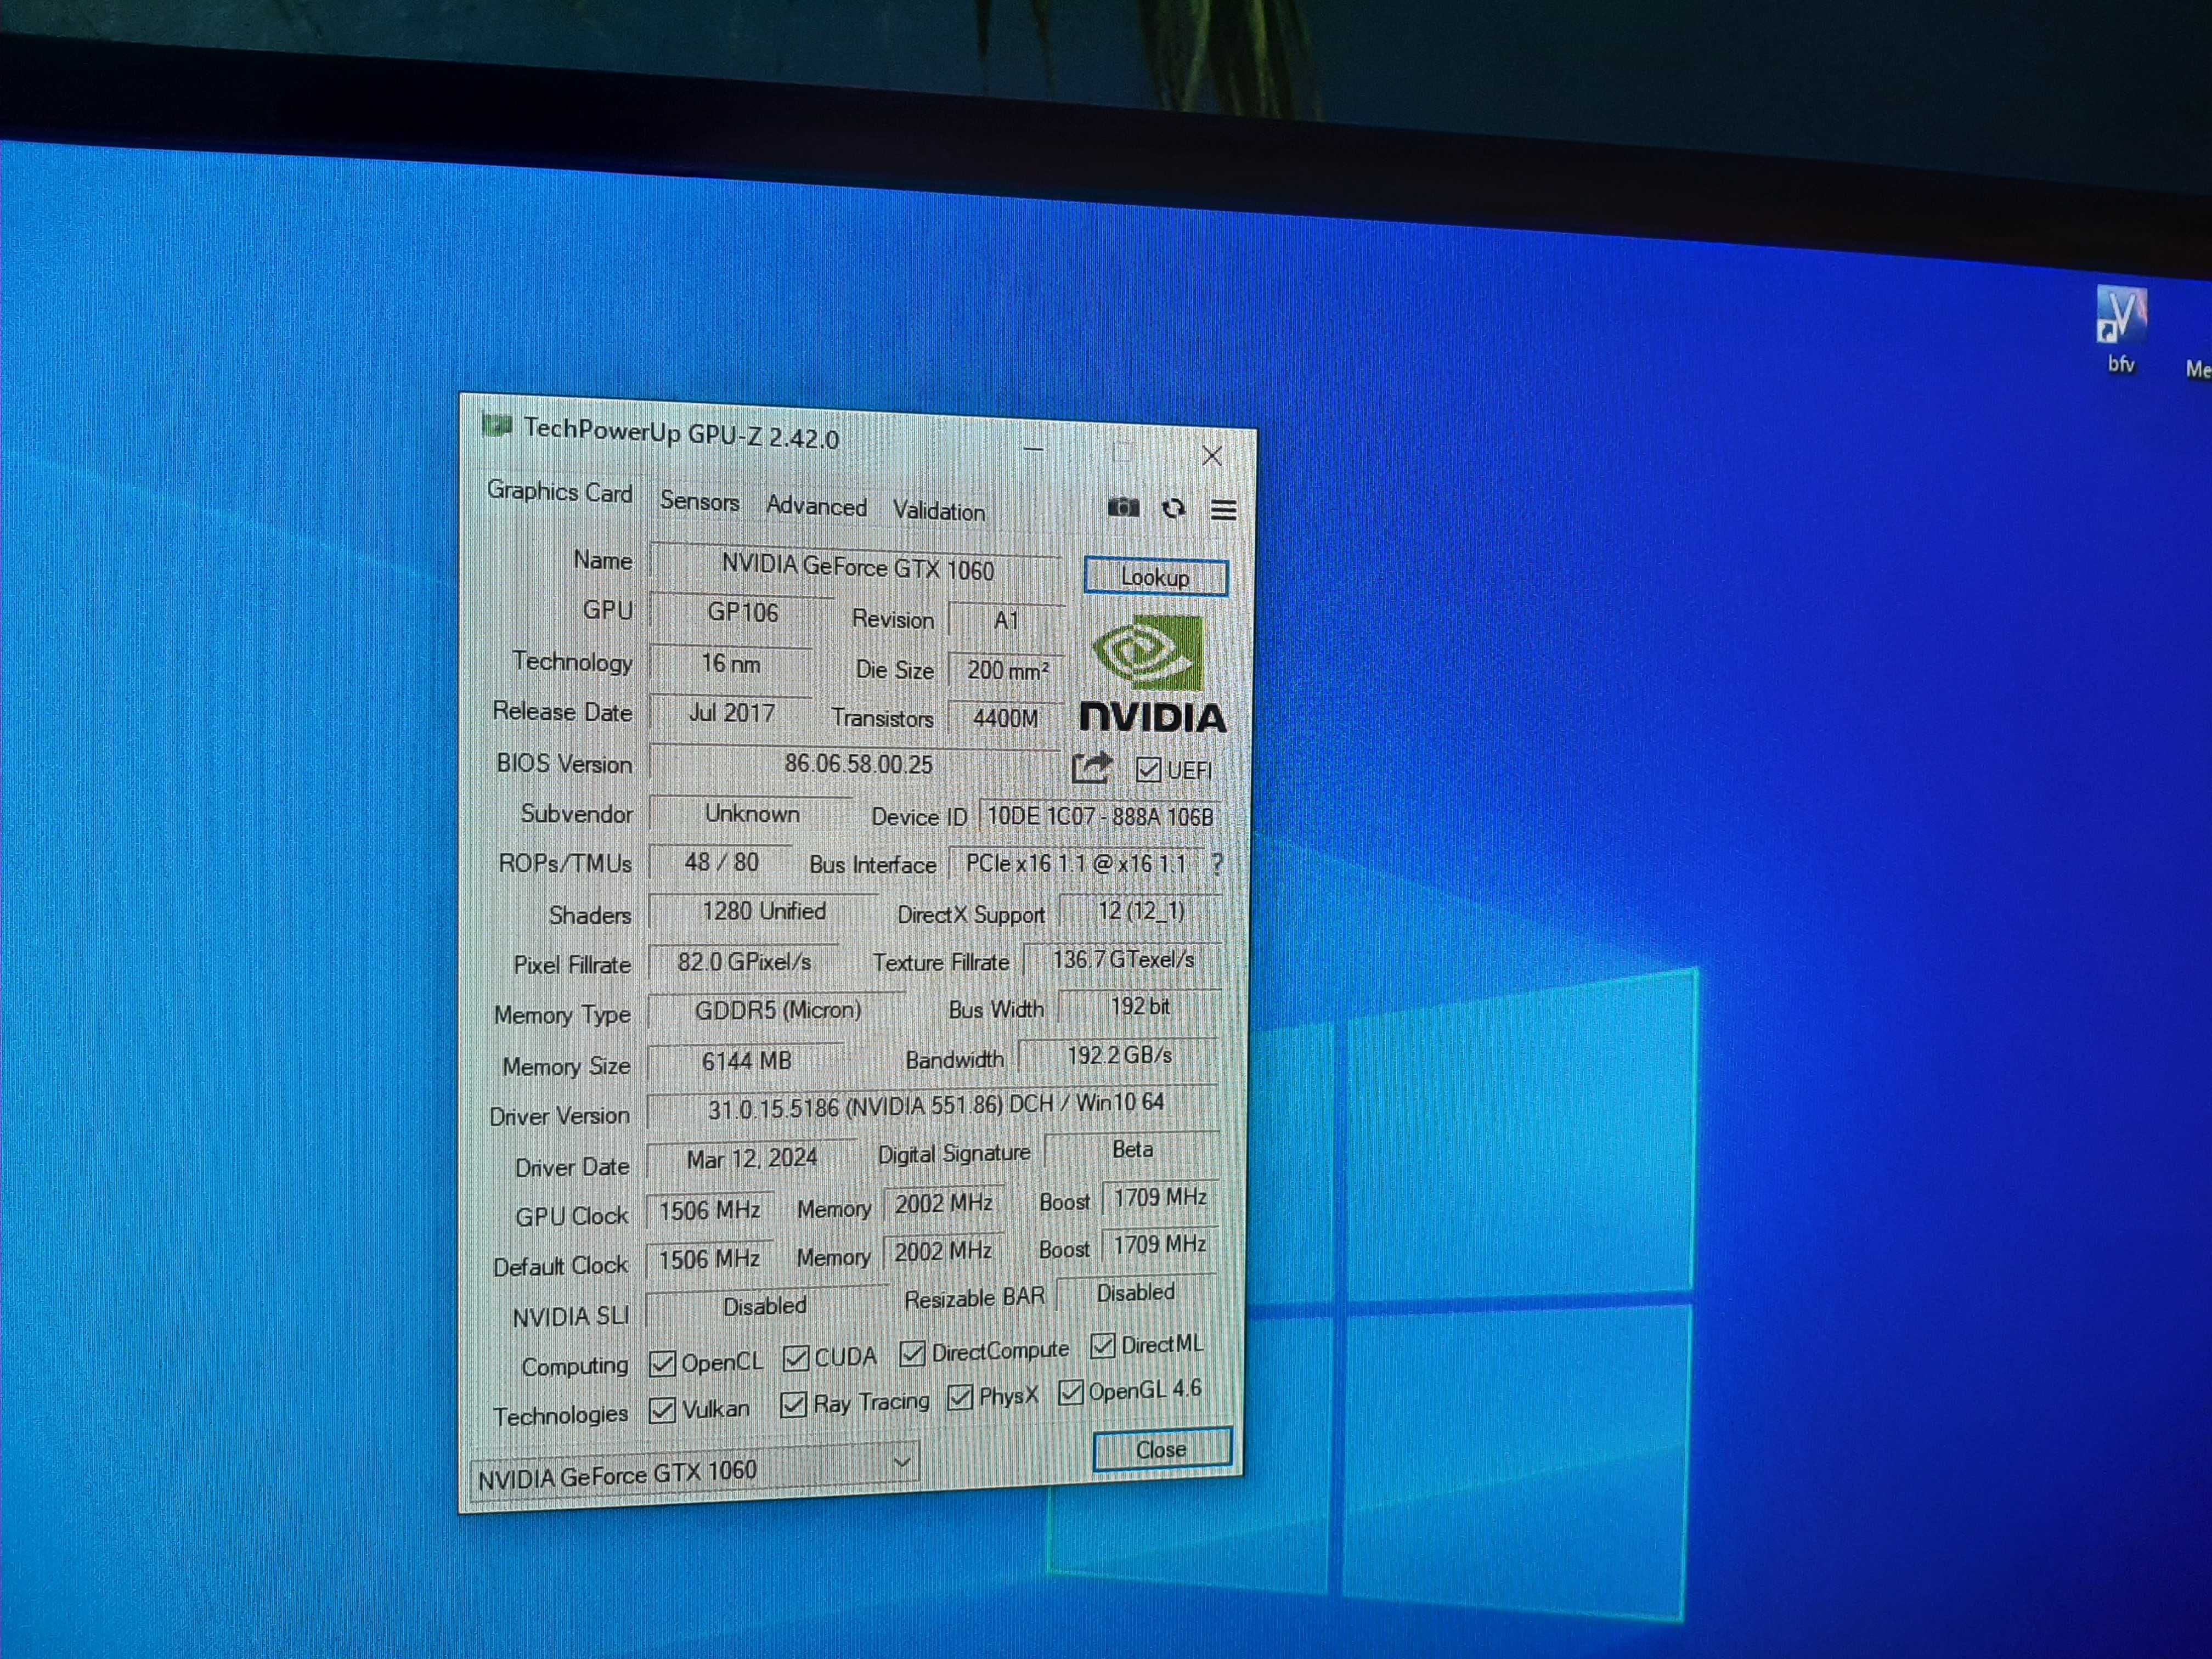Click the Subvendor field Unknown

(x=751, y=813)
